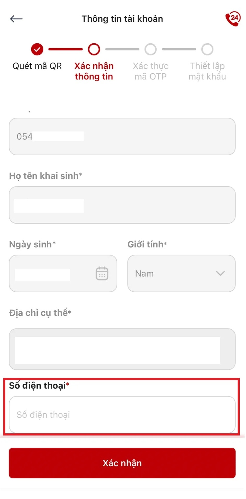Open the calendar date picker icon
The image size is (246, 499).
[x=102, y=273]
